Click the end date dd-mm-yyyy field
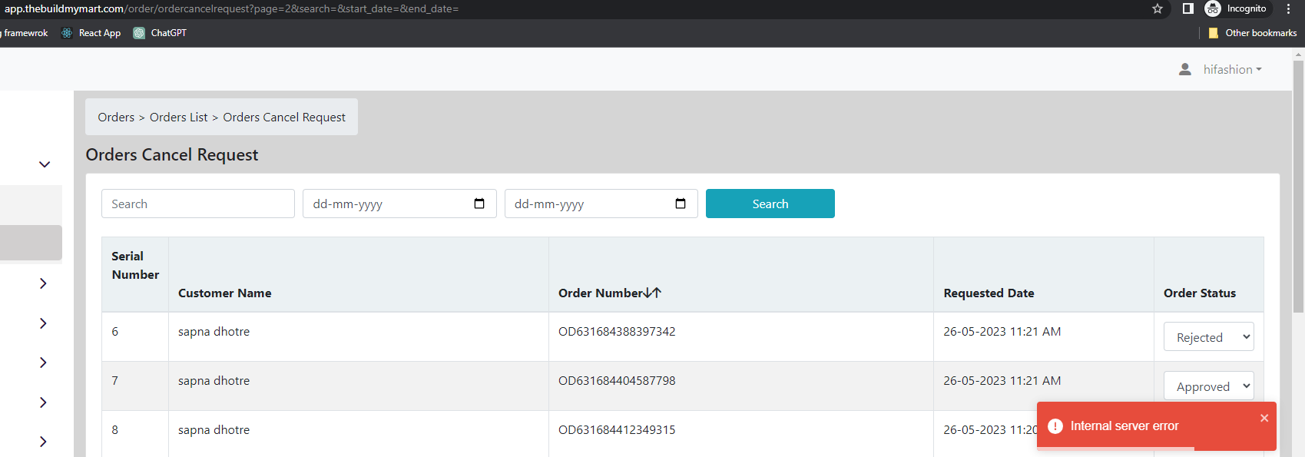Image resolution: width=1305 pixels, height=457 pixels. point(601,204)
